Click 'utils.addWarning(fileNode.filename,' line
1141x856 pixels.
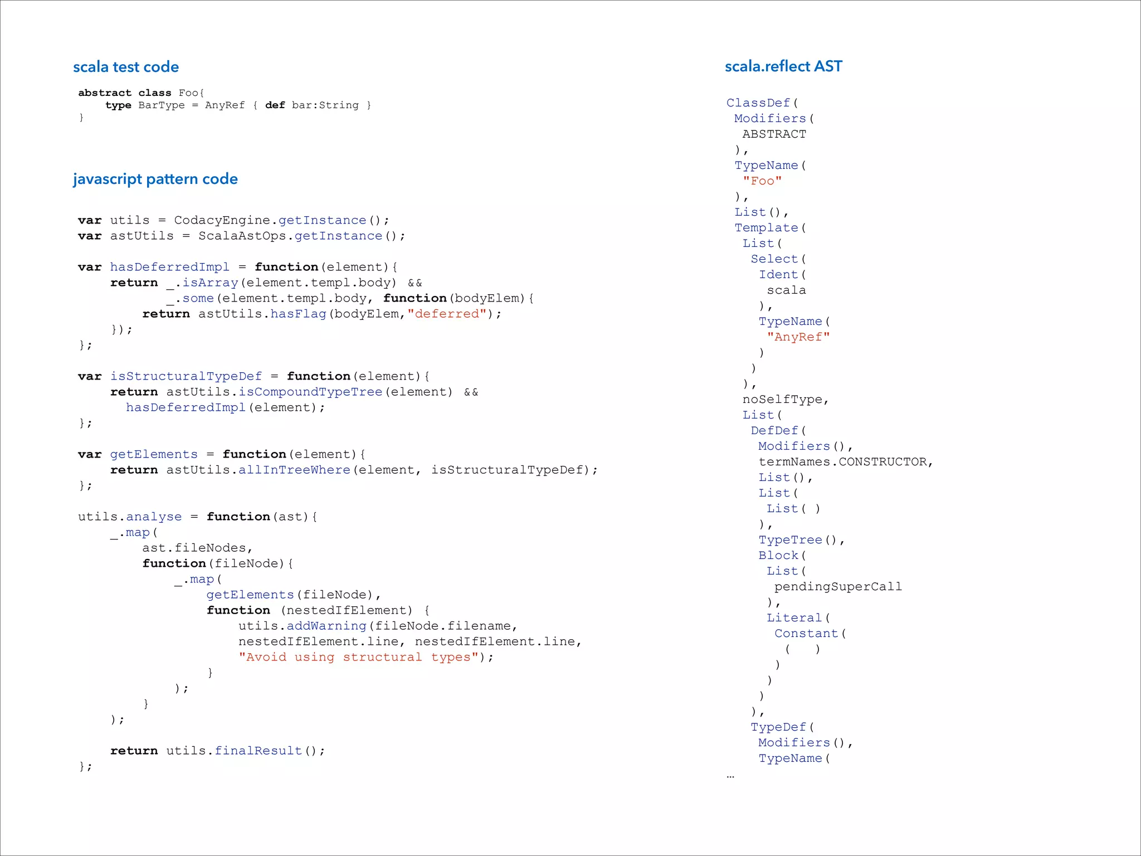(x=378, y=626)
